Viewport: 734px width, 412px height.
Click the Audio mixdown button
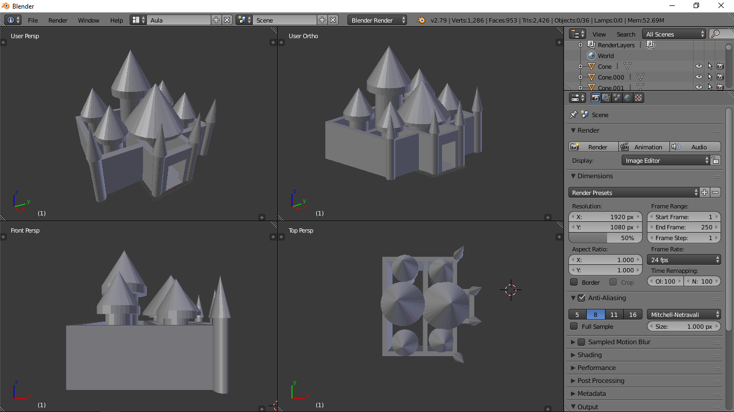[x=695, y=147]
